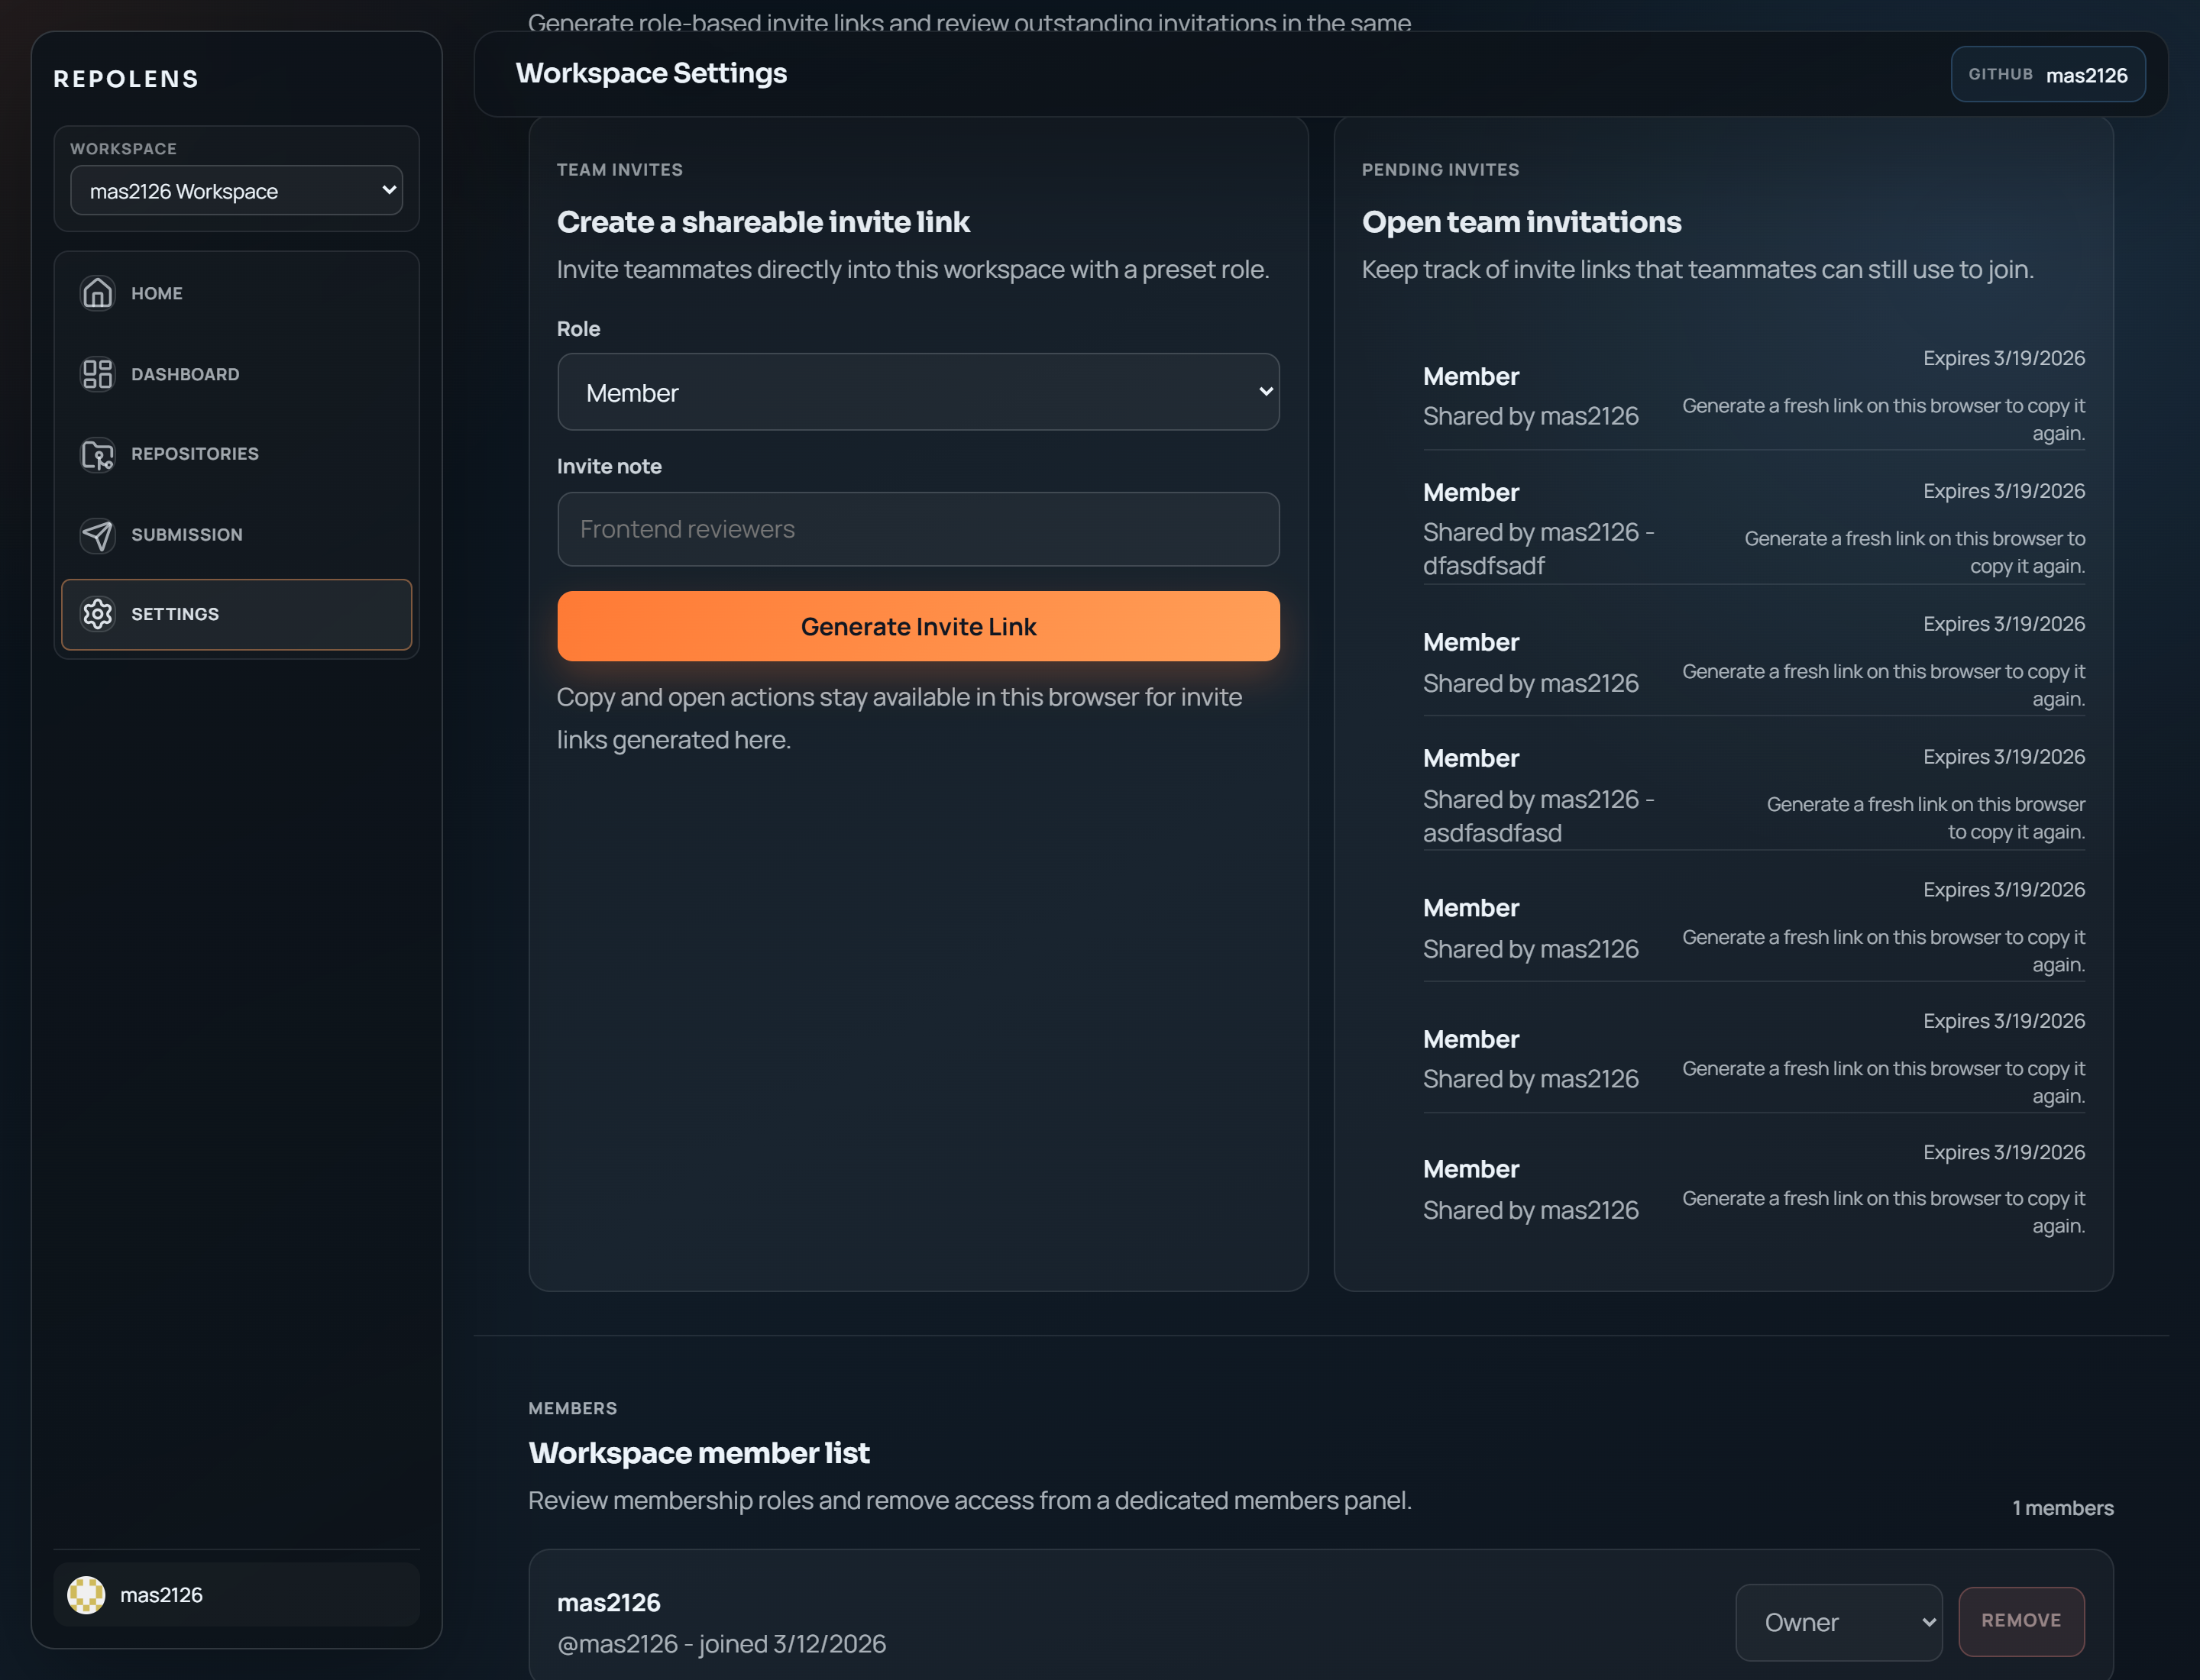Click the Repositories folder icon
The image size is (2200, 1680).
(97, 454)
